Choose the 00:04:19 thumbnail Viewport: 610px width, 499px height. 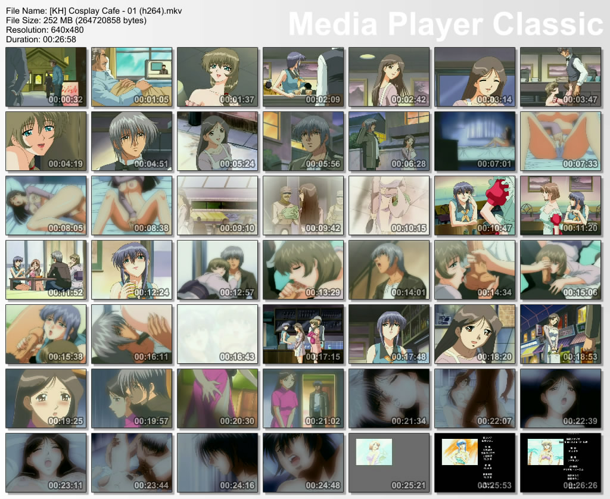tap(46, 141)
